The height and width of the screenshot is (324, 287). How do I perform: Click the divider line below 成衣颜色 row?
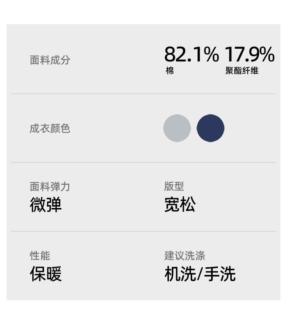pyautogui.click(x=143, y=163)
